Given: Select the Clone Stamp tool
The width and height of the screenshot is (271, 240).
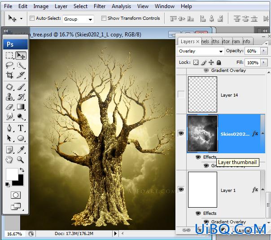Looking at the screenshot, I should tap(9, 97).
